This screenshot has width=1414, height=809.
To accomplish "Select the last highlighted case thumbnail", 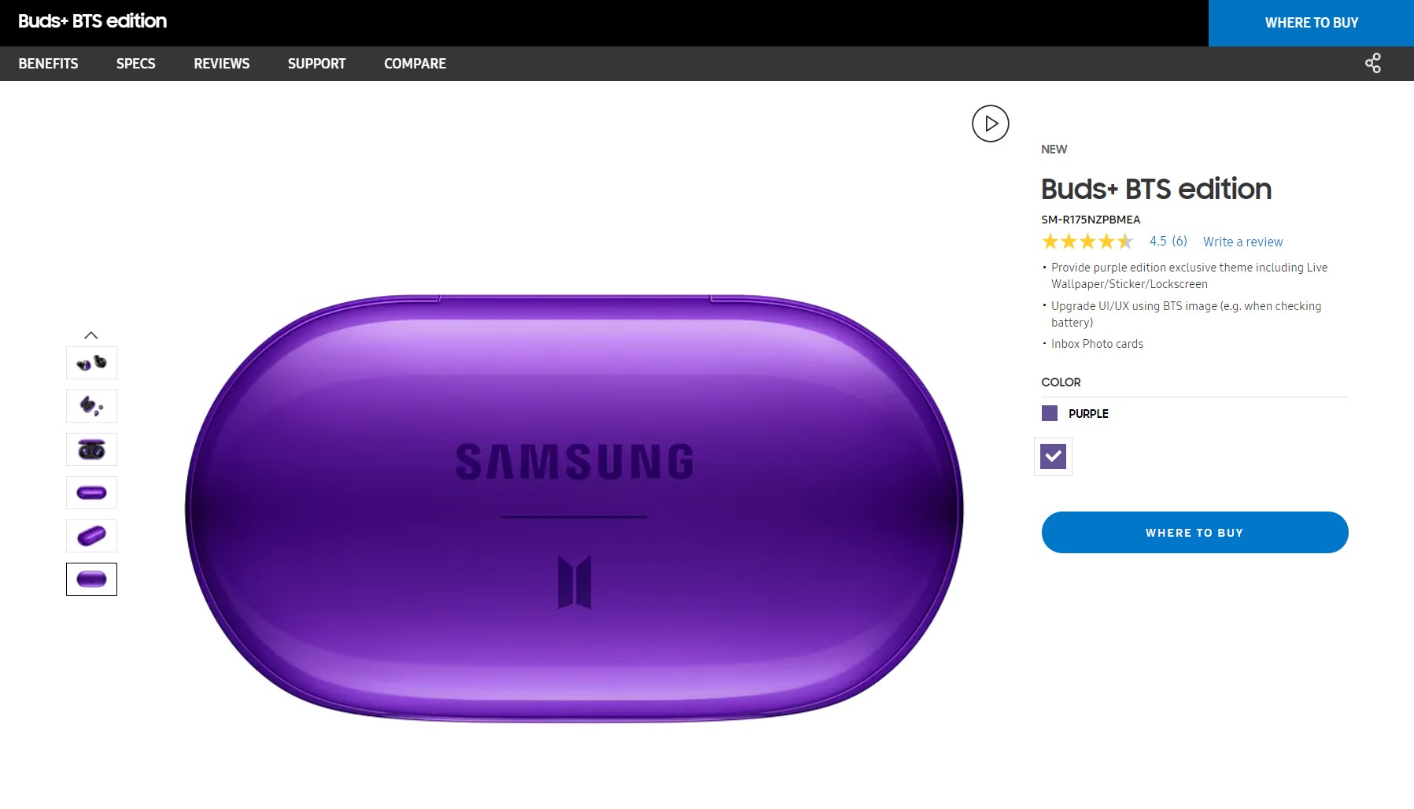I will point(91,579).
